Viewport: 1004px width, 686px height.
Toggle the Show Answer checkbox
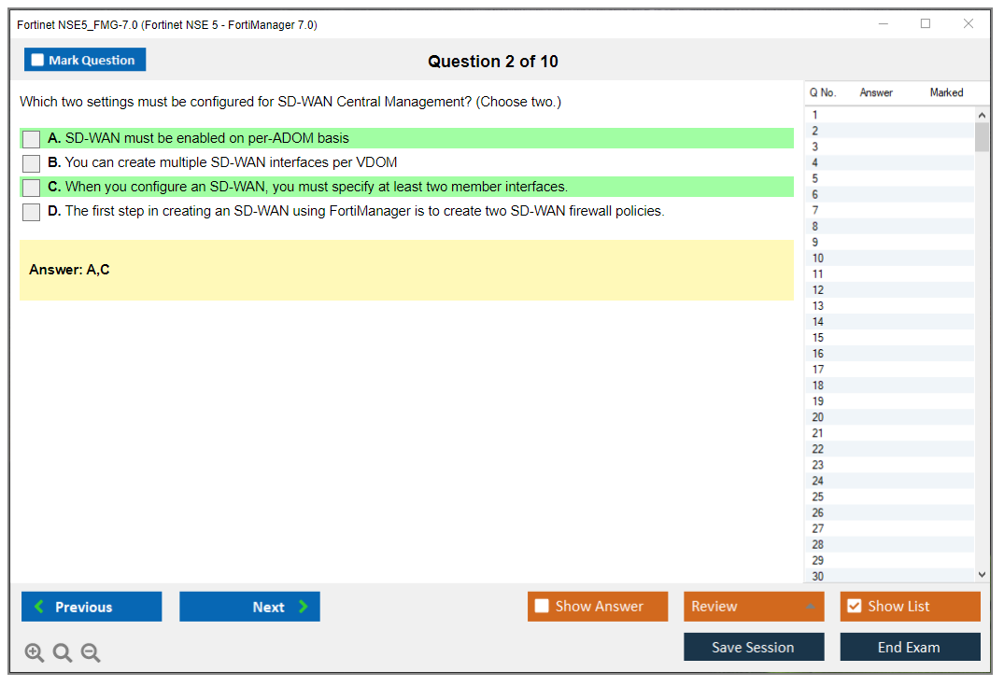pyautogui.click(x=543, y=607)
